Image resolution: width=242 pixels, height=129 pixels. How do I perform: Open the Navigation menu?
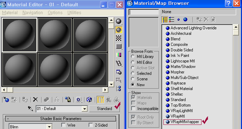[x=33, y=13]
